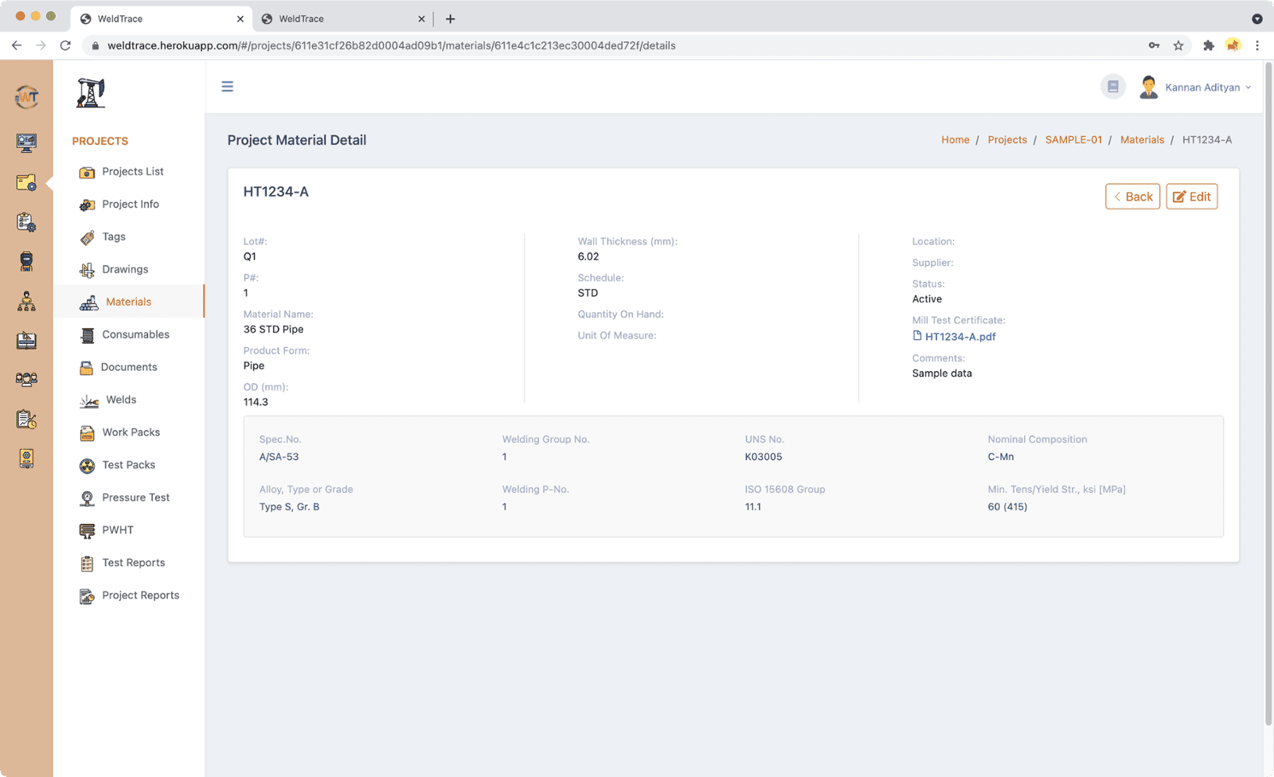Viewport: 1274px width, 777px height.
Task: Open the Chrome three-dot menu
Action: click(1257, 45)
